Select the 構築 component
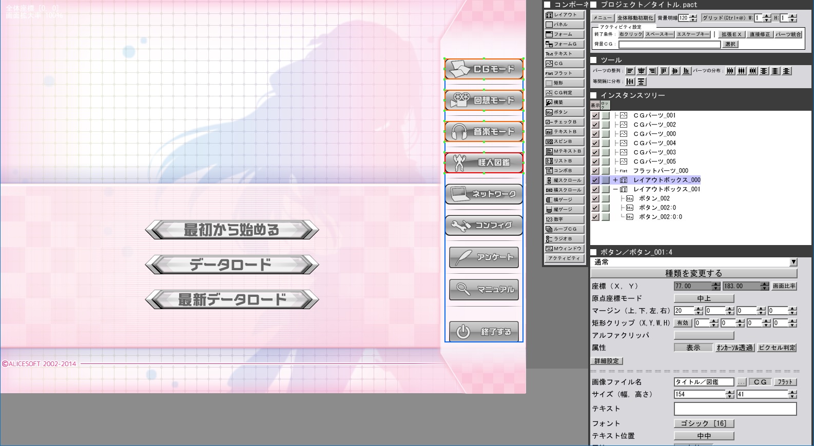This screenshot has width=814, height=446. click(565, 103)
